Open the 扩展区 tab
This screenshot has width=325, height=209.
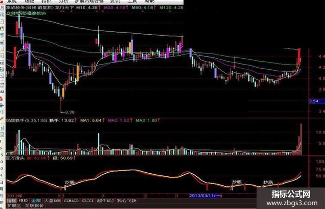click(14, 206)
